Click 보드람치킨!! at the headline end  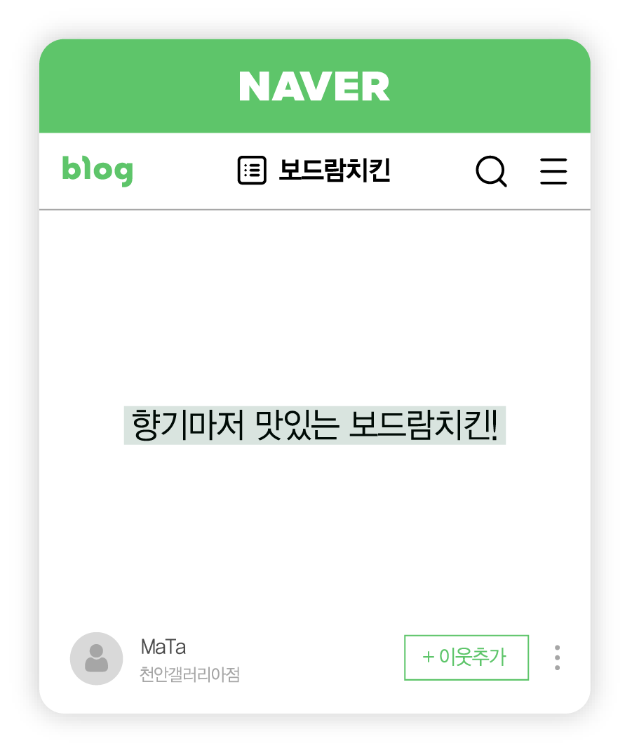pos(424,425)
